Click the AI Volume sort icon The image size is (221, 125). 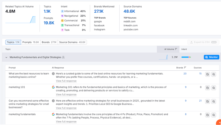pyautogui.click(x=176, y=49)
